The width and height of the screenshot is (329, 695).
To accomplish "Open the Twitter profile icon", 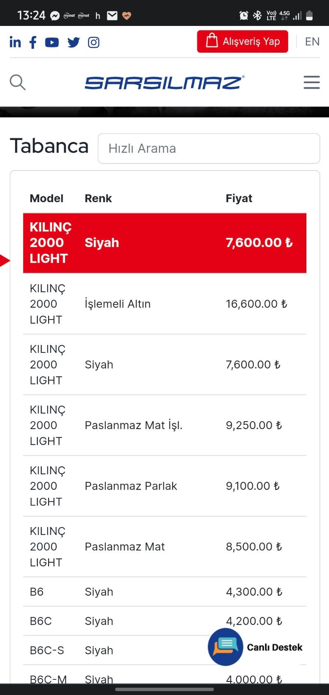I will pyautogui.click(x=74, y=42).
